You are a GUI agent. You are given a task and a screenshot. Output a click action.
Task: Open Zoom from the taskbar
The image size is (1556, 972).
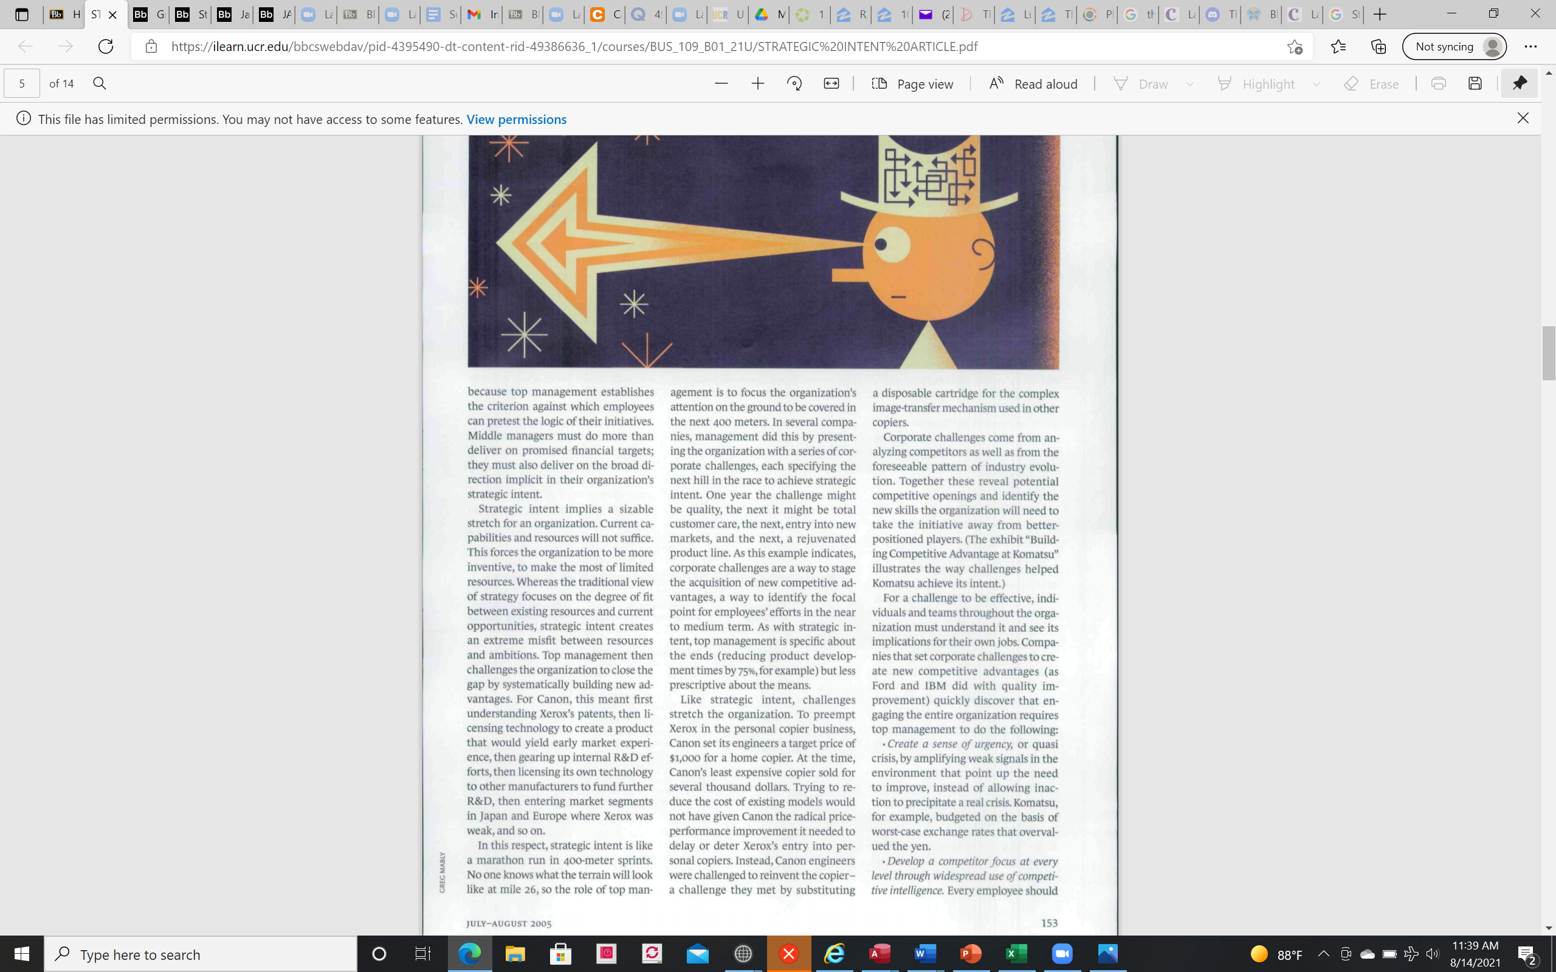point(1062,954)
